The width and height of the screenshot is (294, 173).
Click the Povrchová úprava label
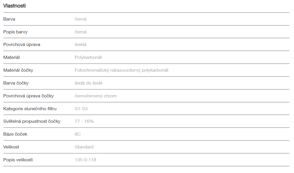pos(22,45)
